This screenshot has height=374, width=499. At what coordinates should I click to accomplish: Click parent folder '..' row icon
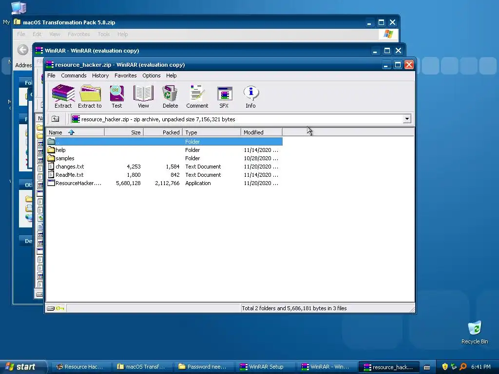pyautogui.click(x=51, y=142)
